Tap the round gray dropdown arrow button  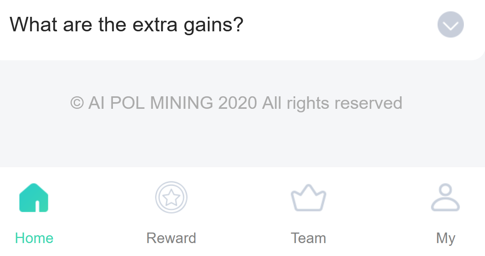(450, 25)
